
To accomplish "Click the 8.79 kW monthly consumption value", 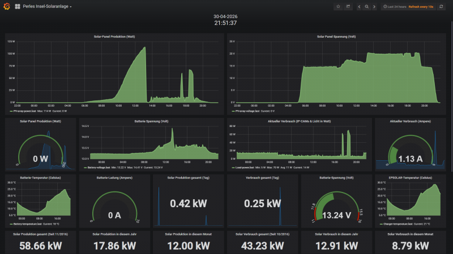I will coord(410,246).
